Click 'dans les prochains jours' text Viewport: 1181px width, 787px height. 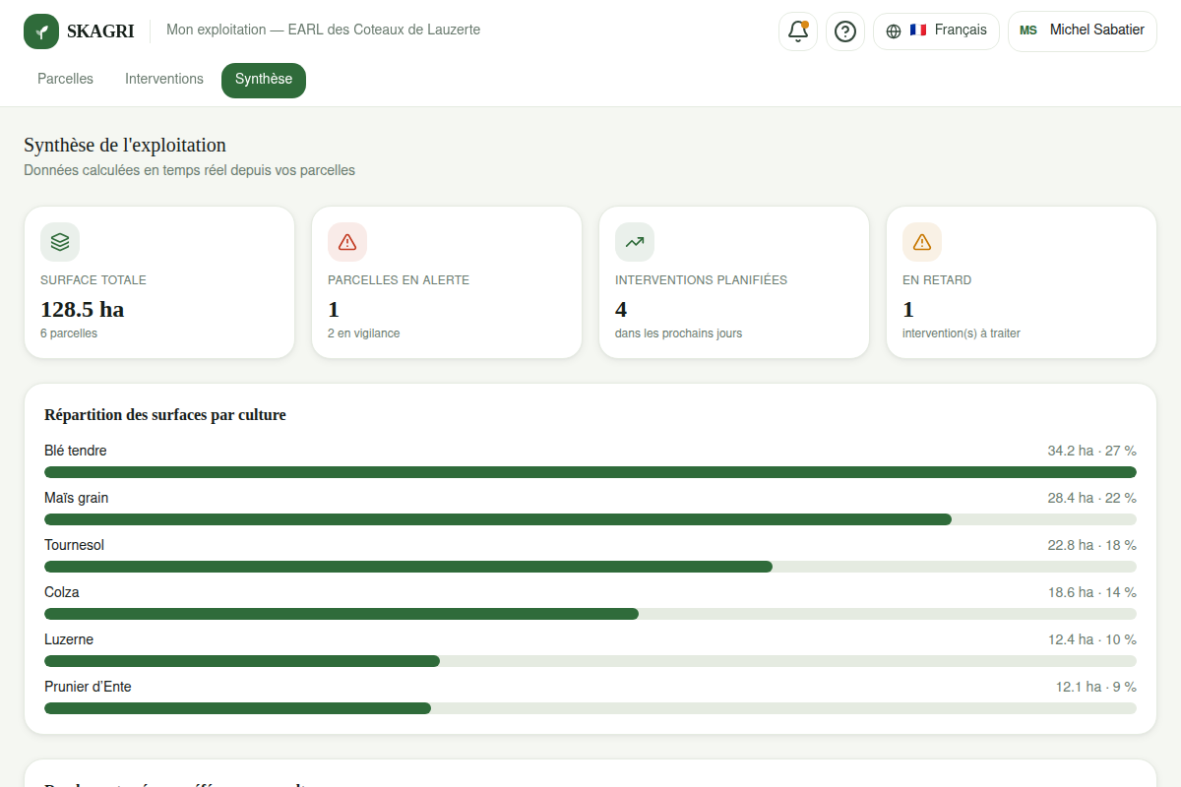tap(679, 333)
